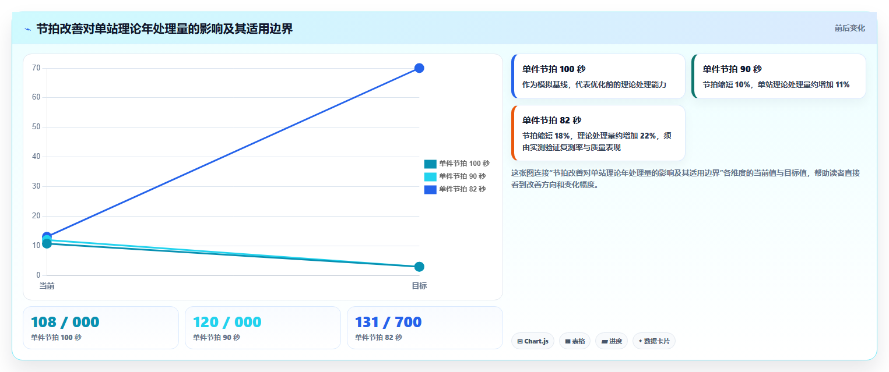The height and width of the screenshot is (372, 889).
Task: Select the 数据卡片 tag chip
Action: pos(654,341)
